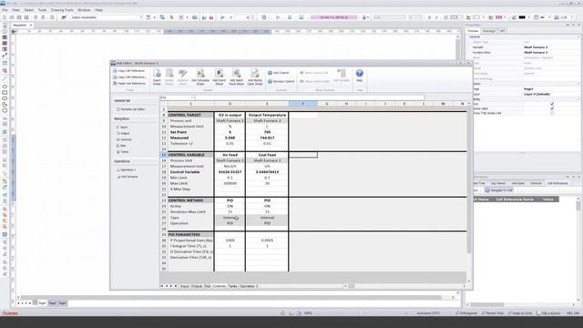Screen dimensions: 583x328
Task: Toggle Orthogonal mode in status bar
Action: (466, 313)
